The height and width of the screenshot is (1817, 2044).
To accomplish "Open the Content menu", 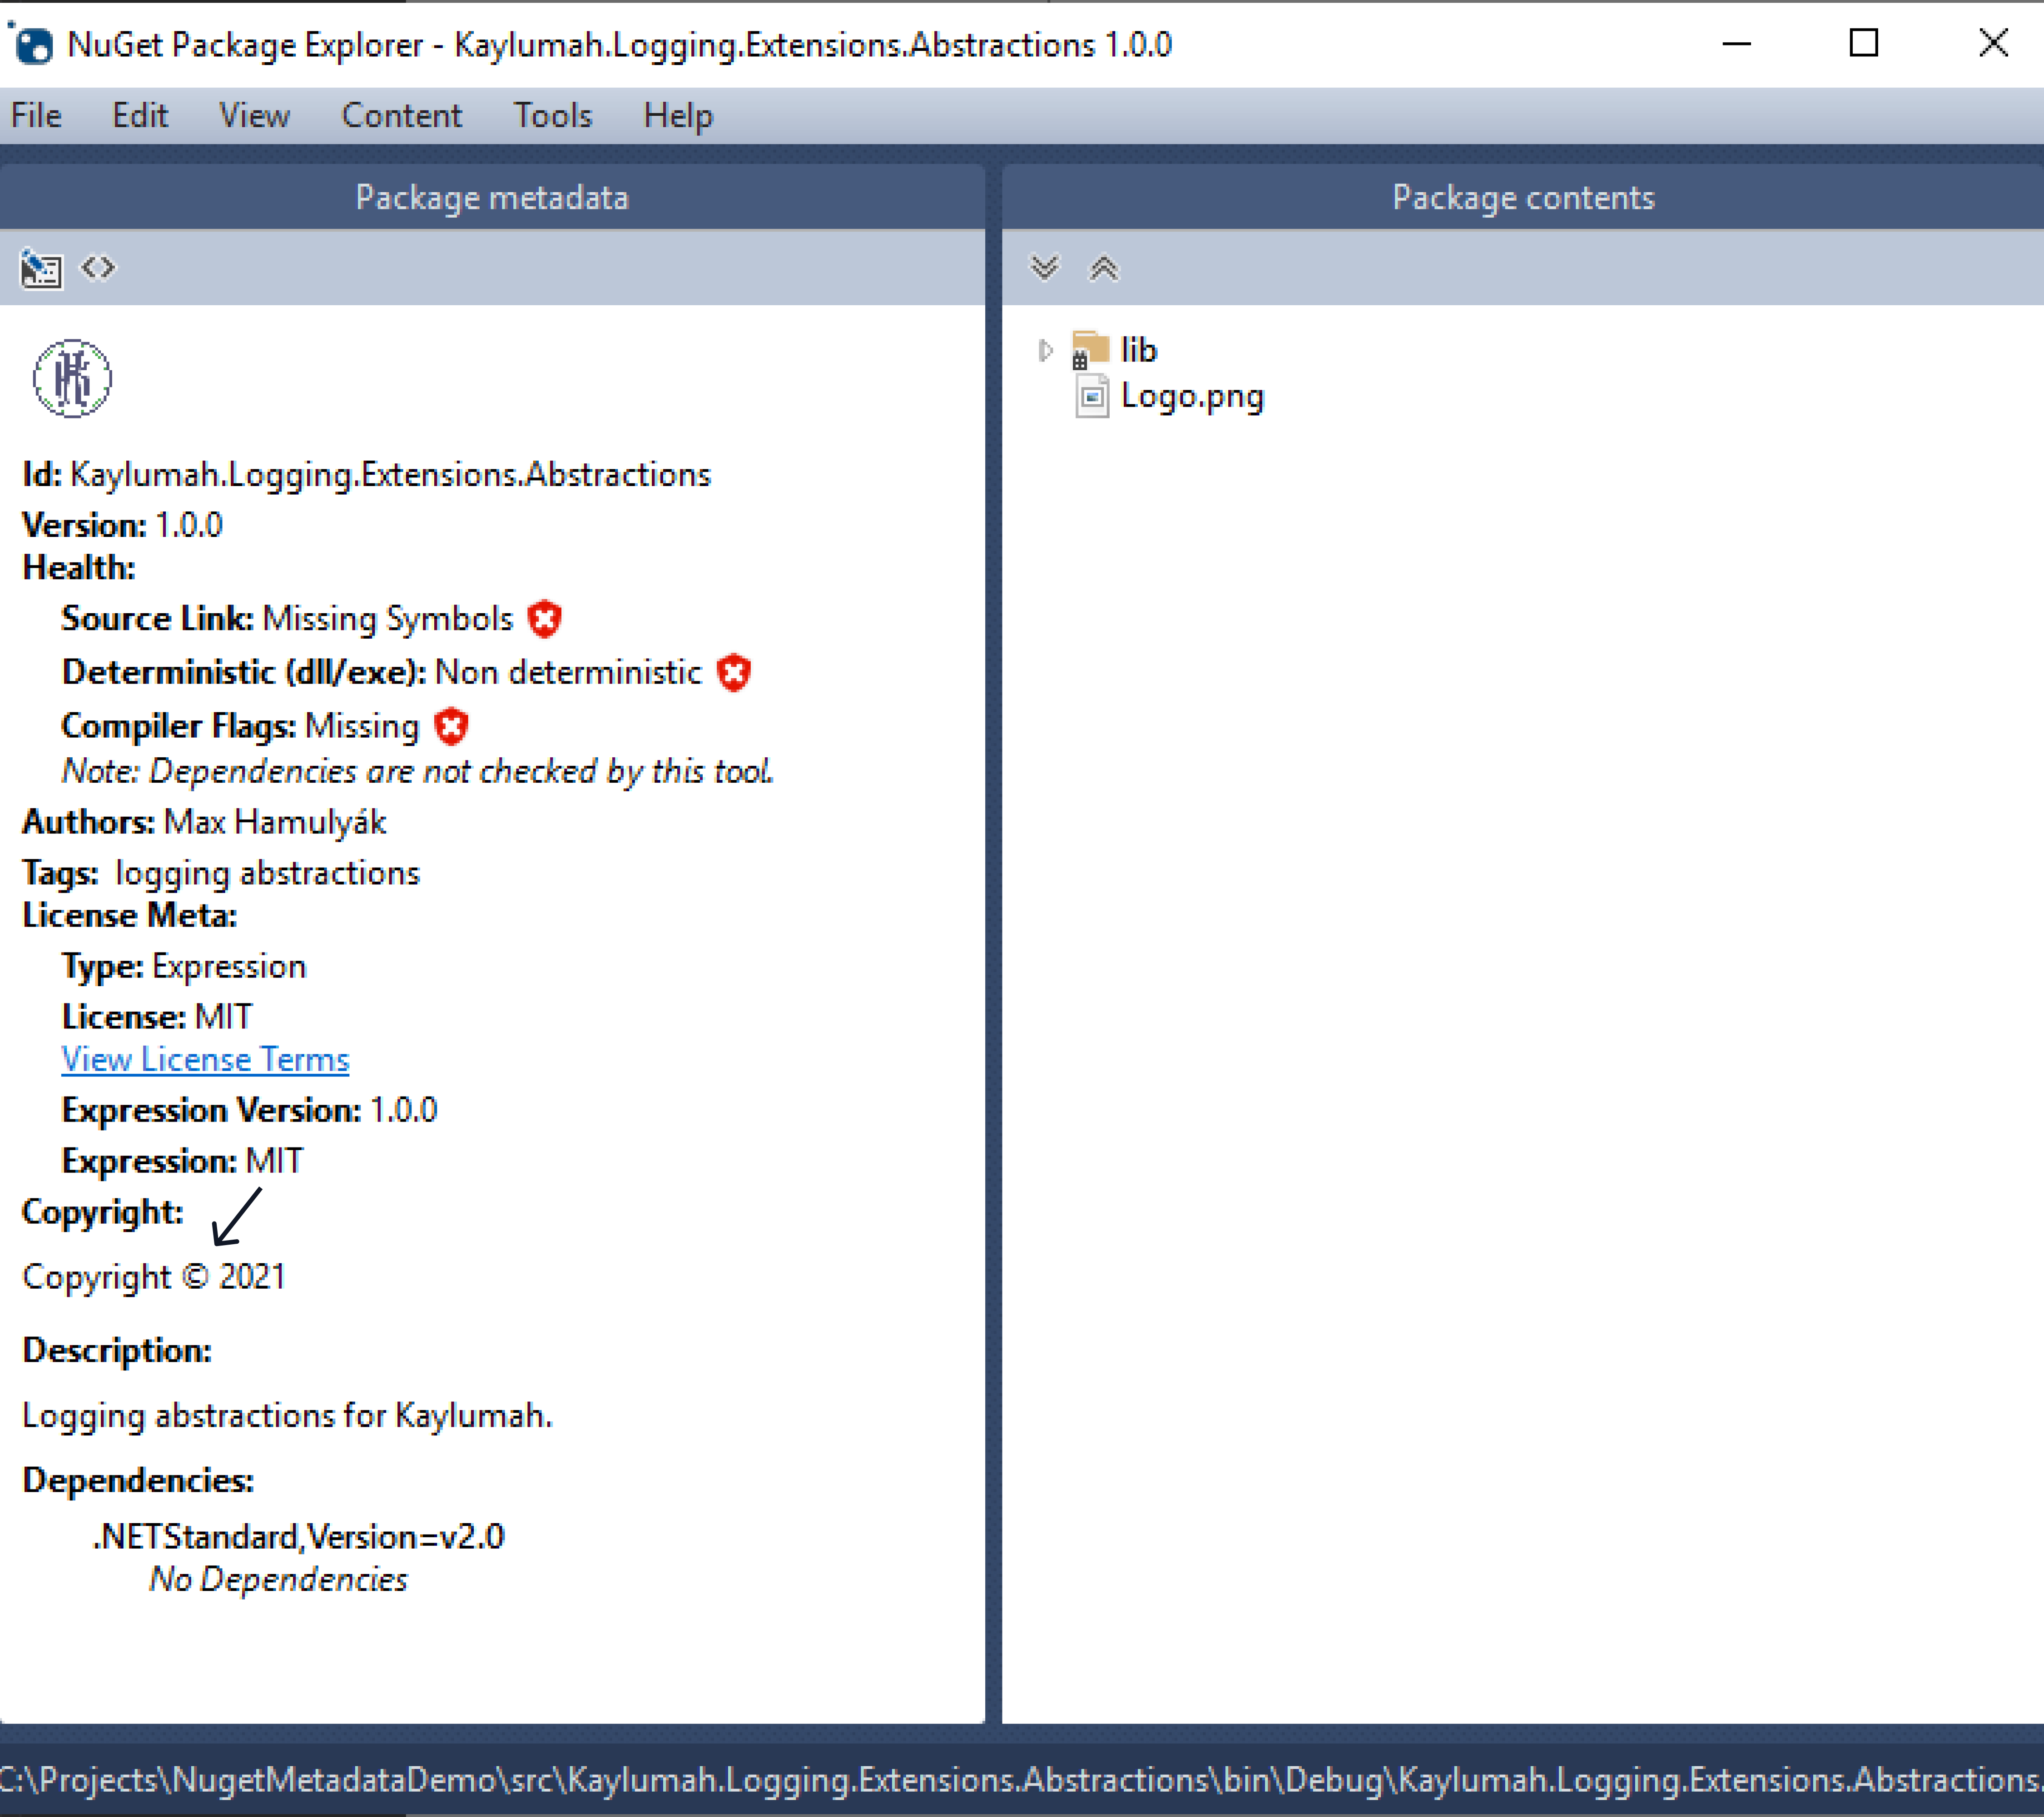I will [402, 116].
